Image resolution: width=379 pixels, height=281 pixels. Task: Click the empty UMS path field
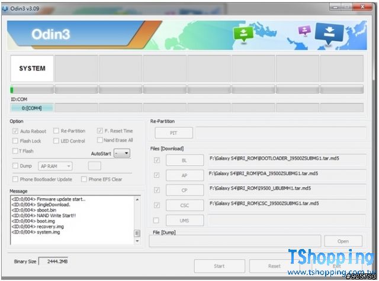click(x=287, y=220)
